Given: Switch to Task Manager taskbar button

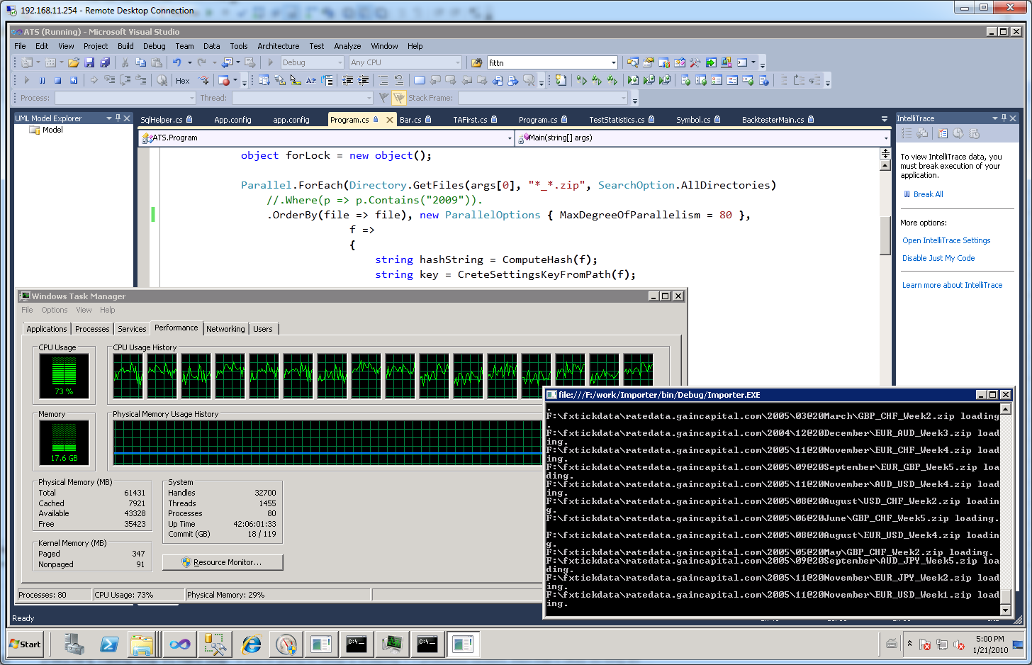Looking at the screenshot, I should [392, 644].
